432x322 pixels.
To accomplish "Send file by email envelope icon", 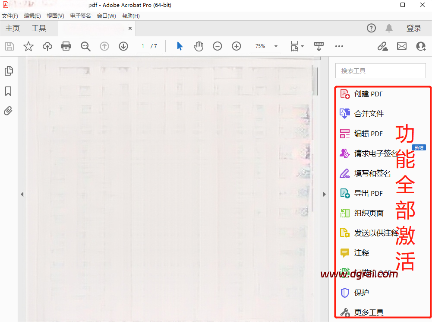I will point(402,46).
